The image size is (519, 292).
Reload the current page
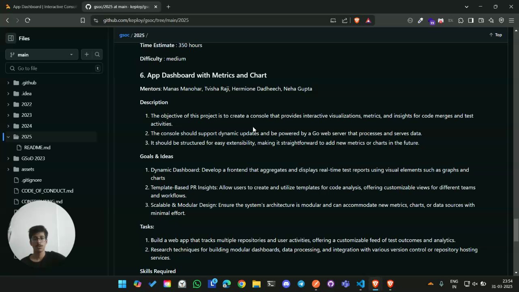coord(28,20)
